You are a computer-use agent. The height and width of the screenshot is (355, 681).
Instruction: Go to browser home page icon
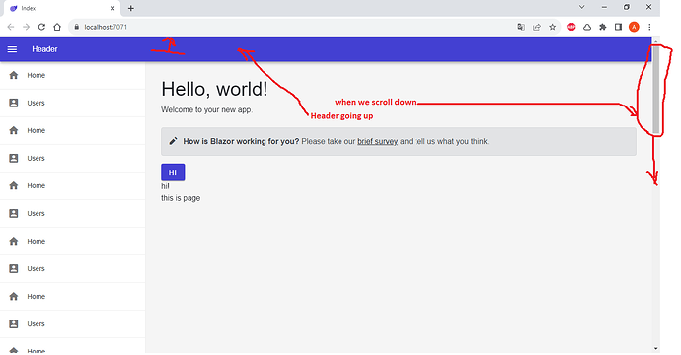click(57, 27)
